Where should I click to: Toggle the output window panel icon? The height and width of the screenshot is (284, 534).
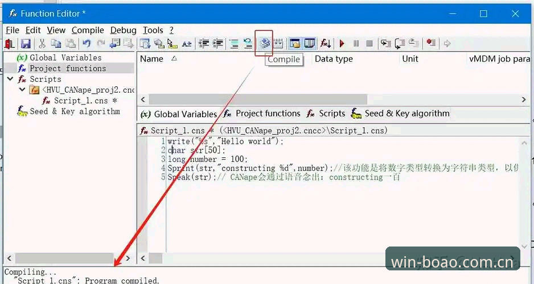pos(309,44)
